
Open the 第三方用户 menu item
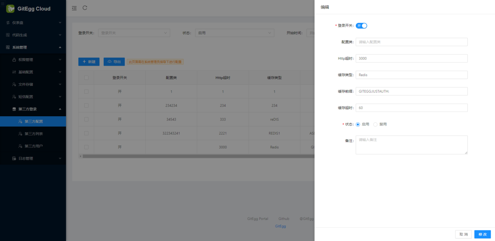[33, 146]
